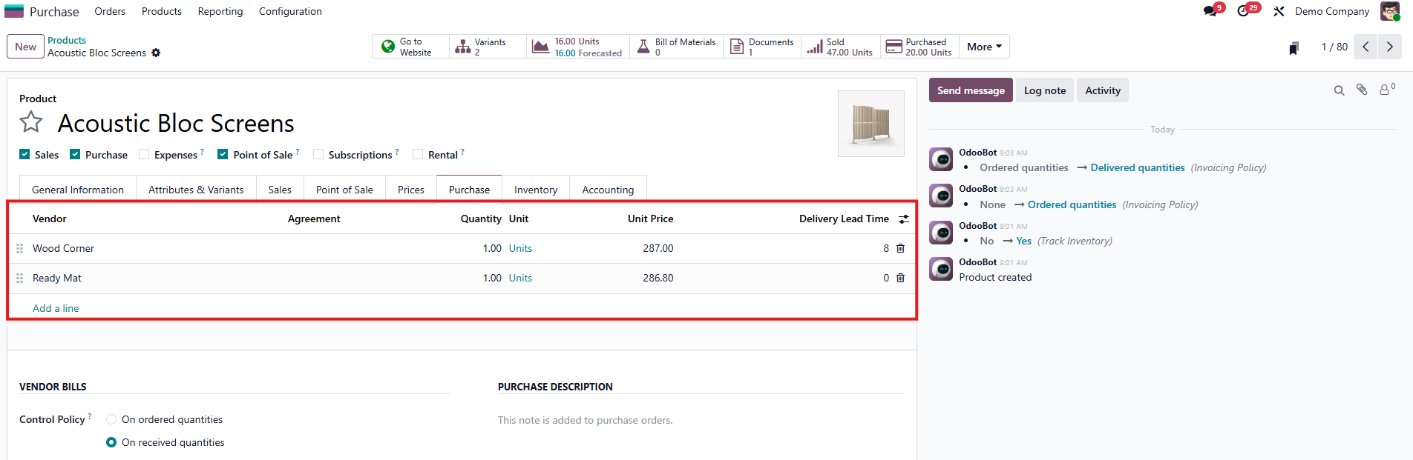Click Go to Website globe button
This screenshot has height=460, width=1413.
coord(410,47)
